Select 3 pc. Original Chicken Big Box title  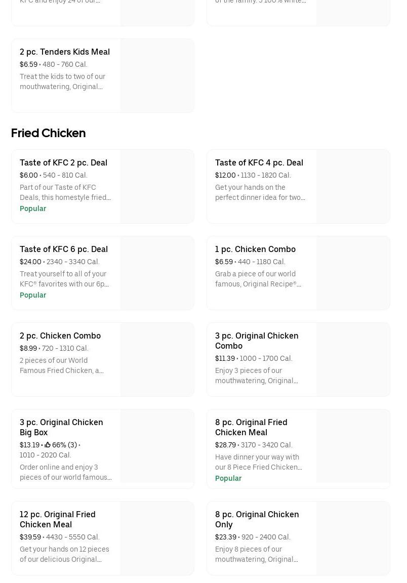(x=61, y=427)
